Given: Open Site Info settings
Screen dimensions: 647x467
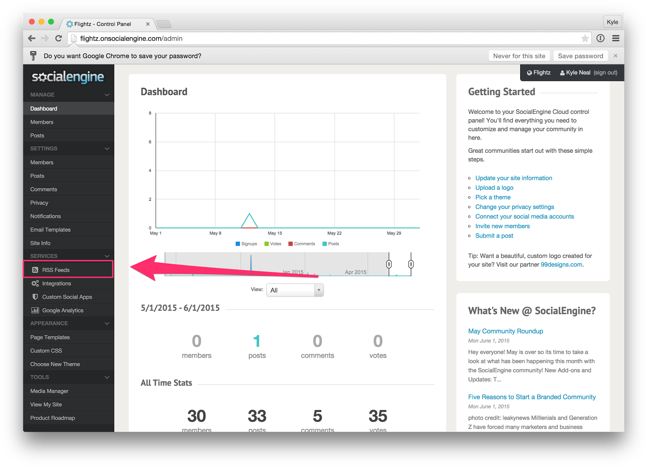Looking at the screenshot, I should 68,243.
